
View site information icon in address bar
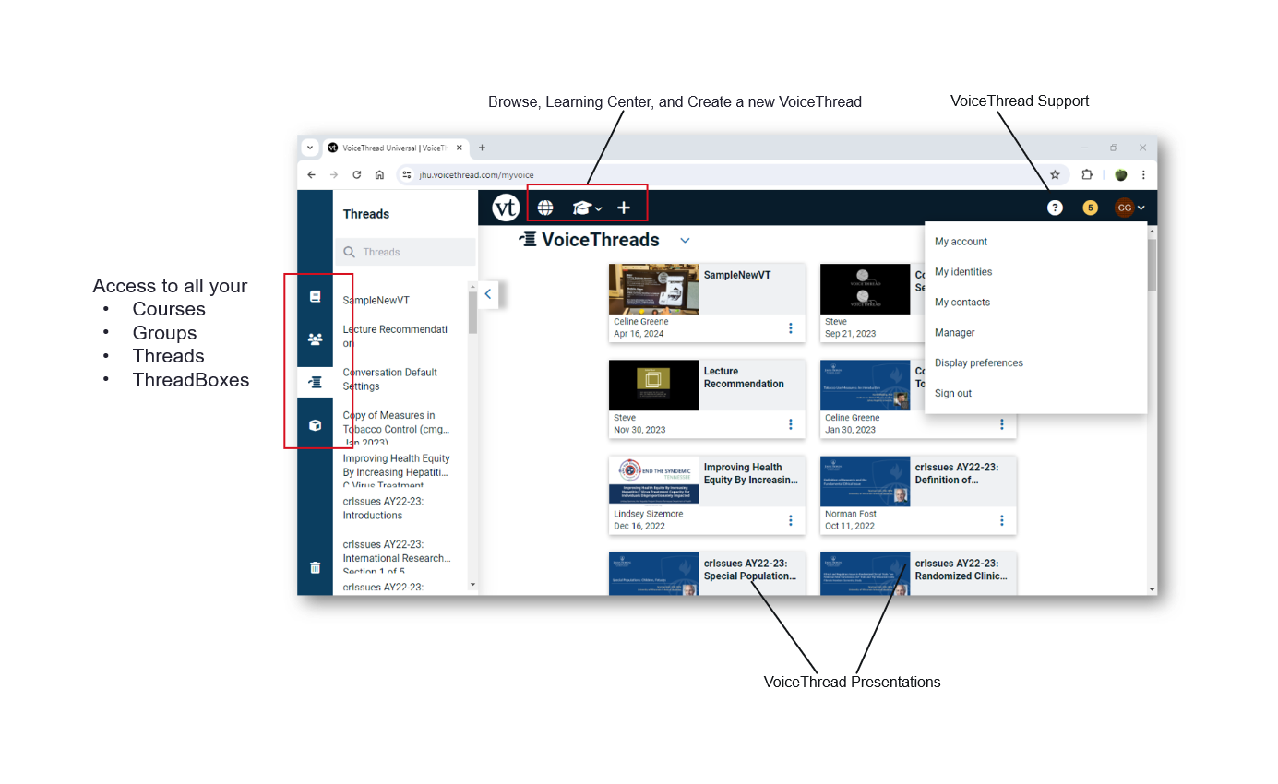[407, 174]
